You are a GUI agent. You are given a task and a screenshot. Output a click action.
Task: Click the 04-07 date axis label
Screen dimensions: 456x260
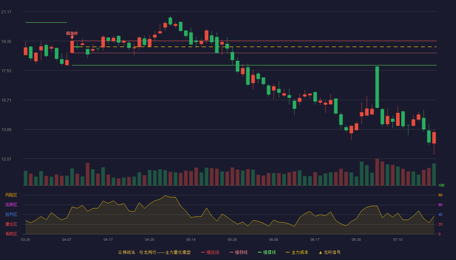pos(67,240)
